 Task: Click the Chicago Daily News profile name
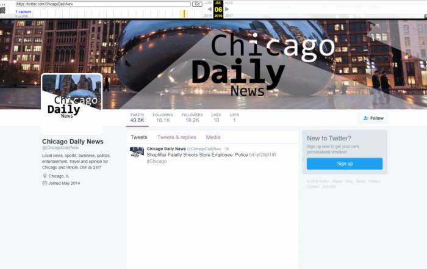(x=73, y=142)
